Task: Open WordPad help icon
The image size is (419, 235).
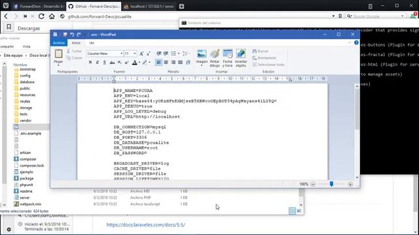Action: (356, 42)
